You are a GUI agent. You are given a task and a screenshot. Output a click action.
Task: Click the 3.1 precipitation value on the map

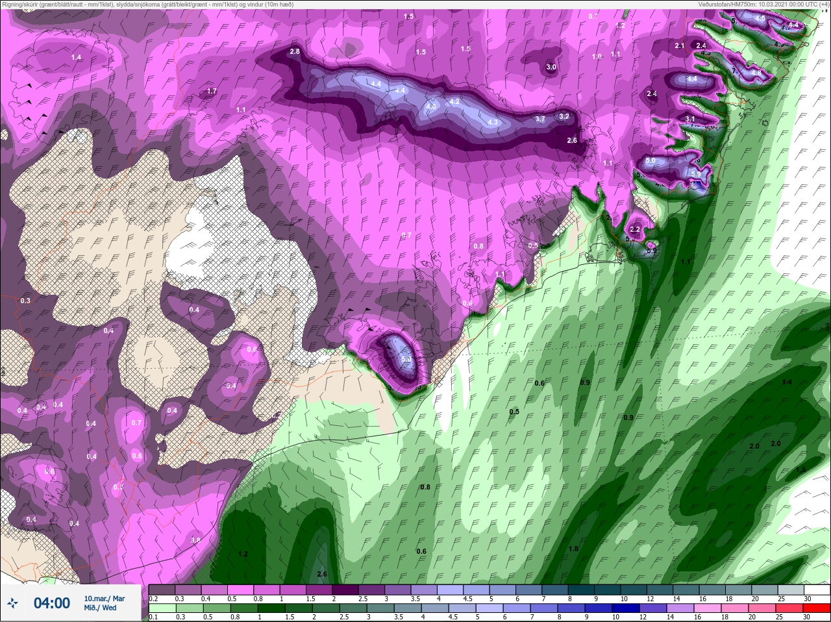[x=690, y=119]
